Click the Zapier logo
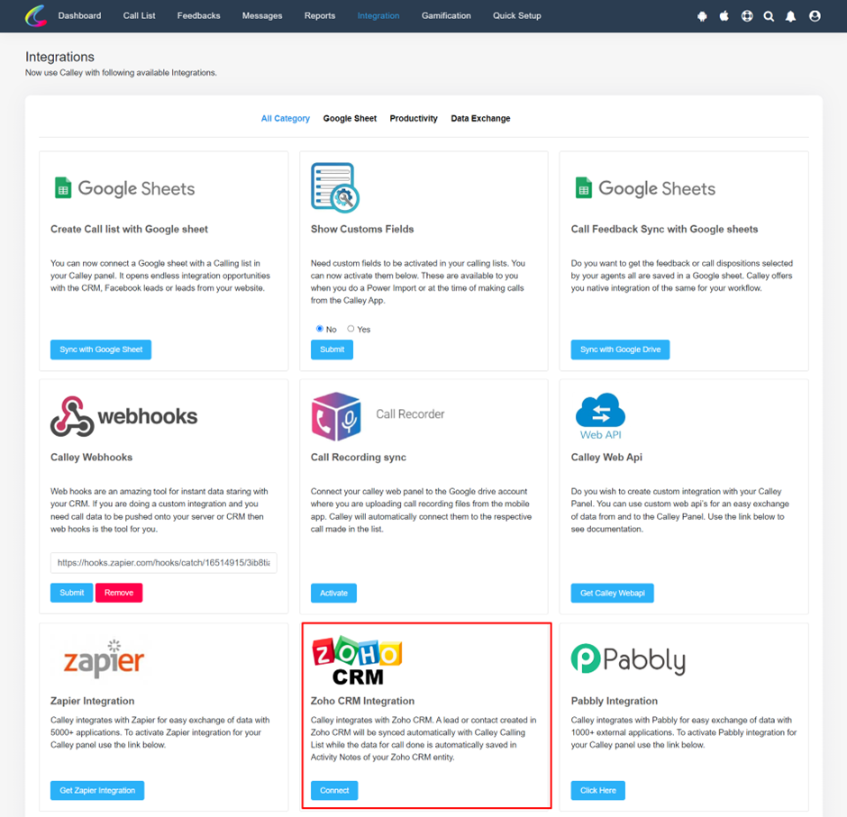 coord(104,659)
